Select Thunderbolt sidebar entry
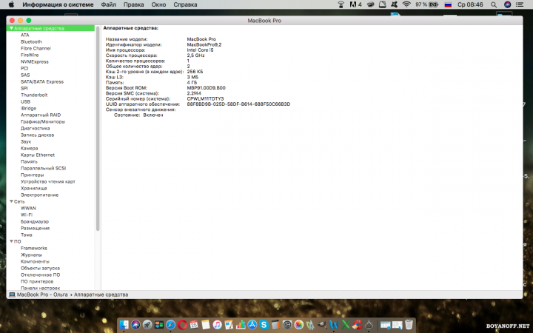Screen dimensions: 533x333 pos(34,95)
